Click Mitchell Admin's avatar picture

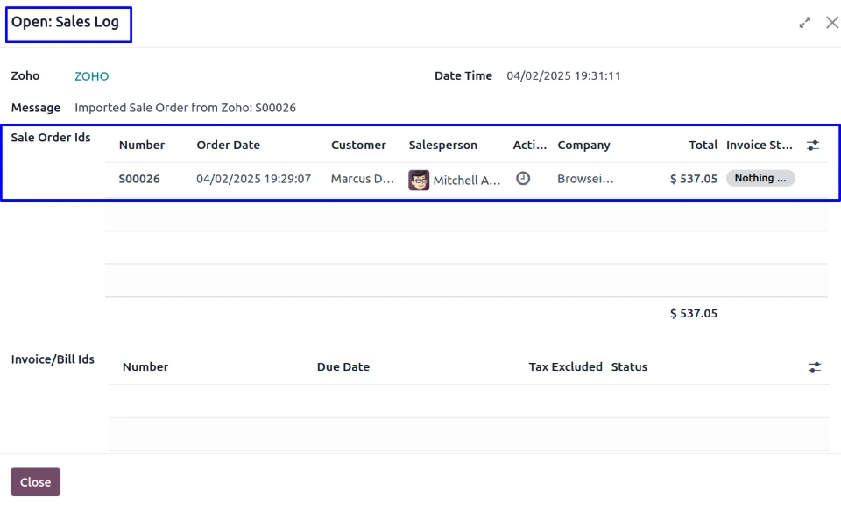tap(419, 180)
